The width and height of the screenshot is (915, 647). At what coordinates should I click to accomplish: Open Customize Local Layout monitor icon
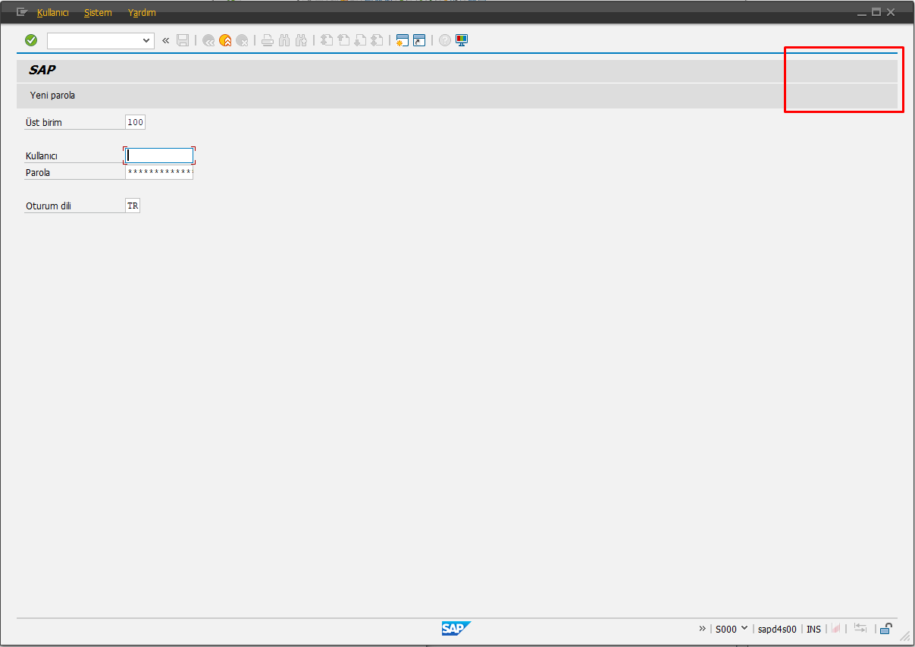coord(462,41)
